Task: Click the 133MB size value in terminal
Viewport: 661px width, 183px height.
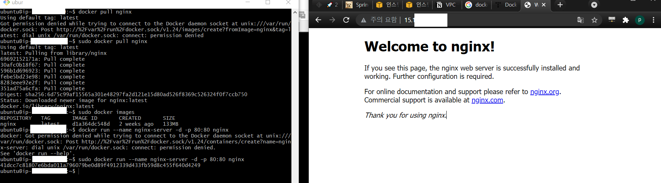Action: click(171, 124)
